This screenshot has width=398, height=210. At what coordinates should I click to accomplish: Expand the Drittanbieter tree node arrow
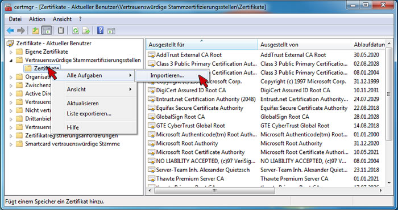click(x=11, y=119)
